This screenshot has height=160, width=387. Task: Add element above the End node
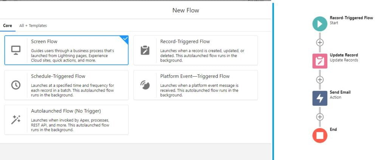(x=320, y=117)
